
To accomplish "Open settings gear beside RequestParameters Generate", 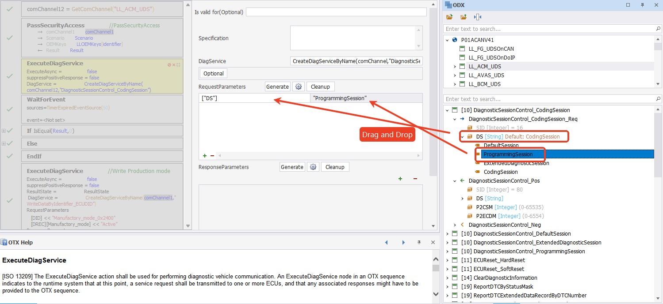I will [x=299, y=86].
